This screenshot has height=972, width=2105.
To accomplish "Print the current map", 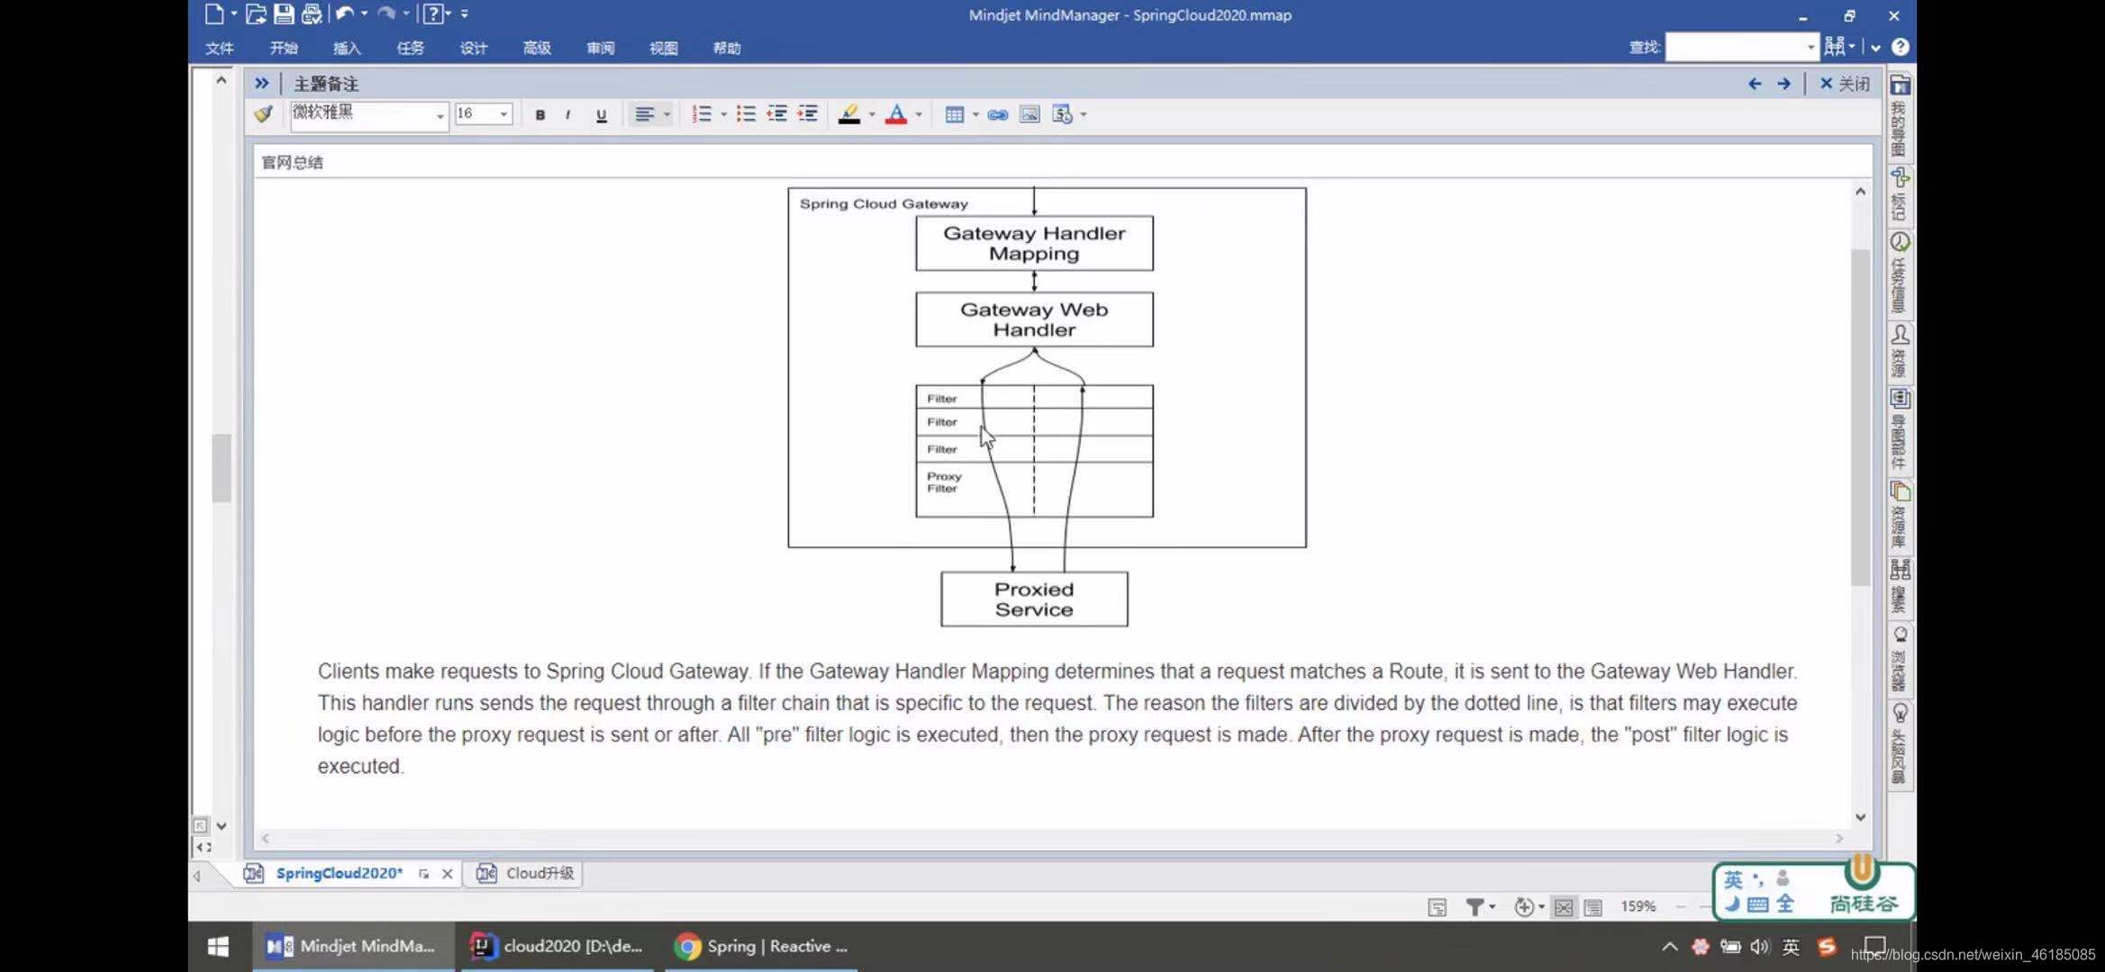I will (x=312, y=13).
